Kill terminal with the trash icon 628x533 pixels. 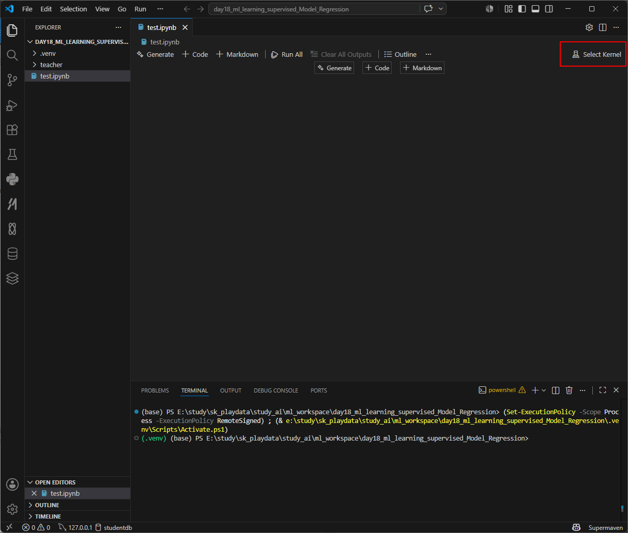coord(569,390)
